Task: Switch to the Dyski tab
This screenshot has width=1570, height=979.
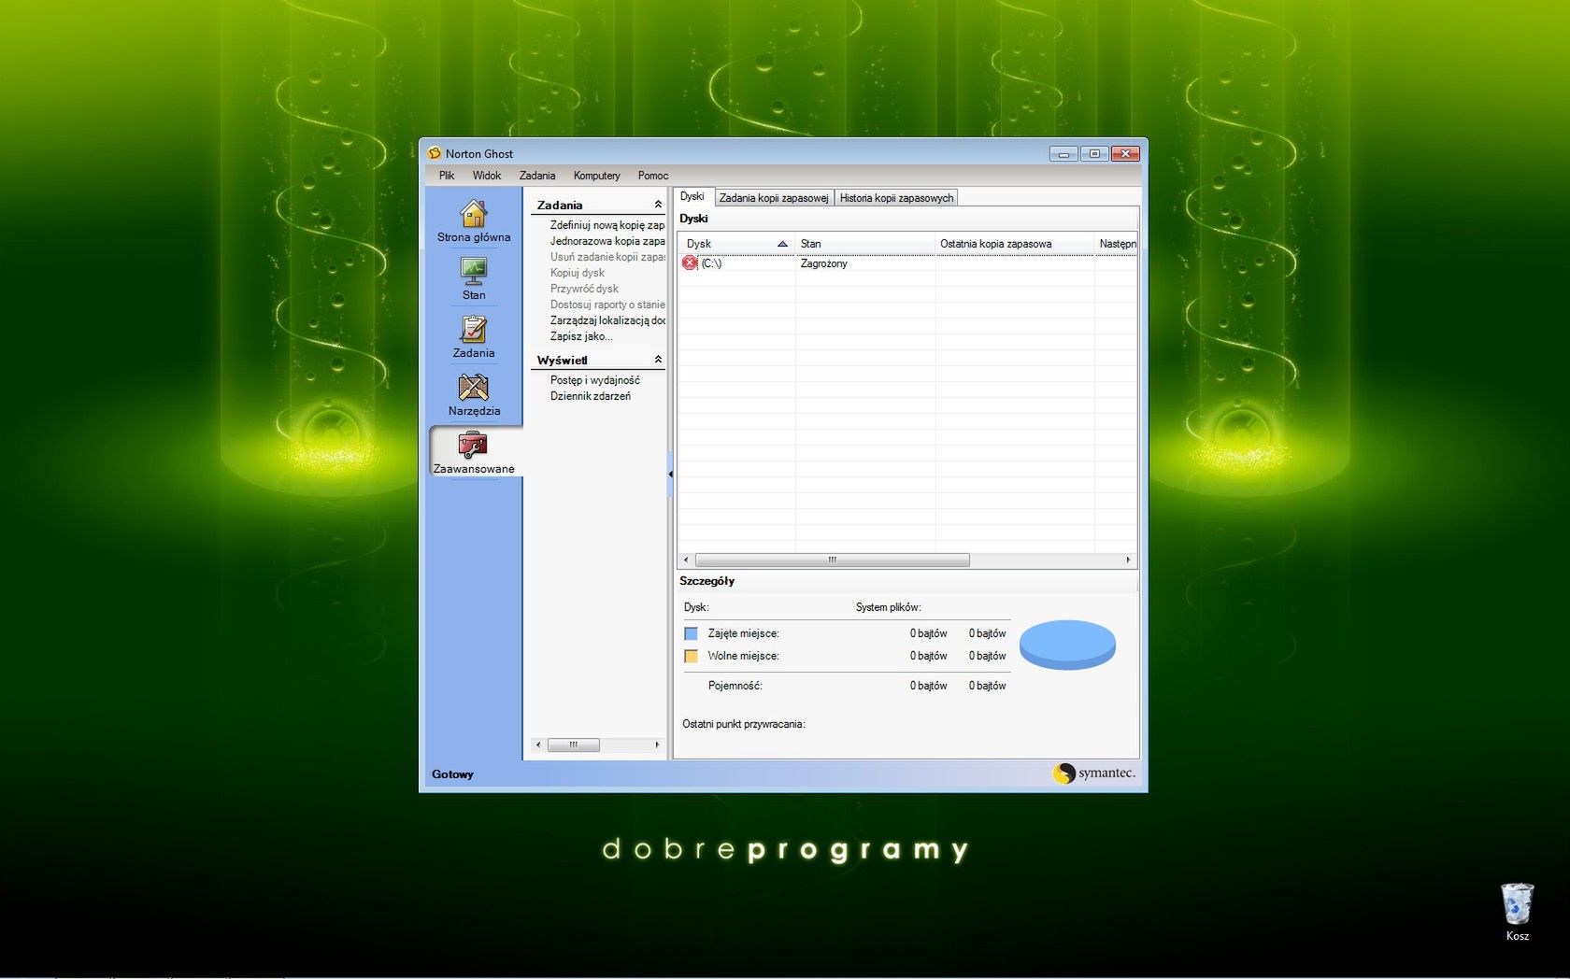Action: 692,196
